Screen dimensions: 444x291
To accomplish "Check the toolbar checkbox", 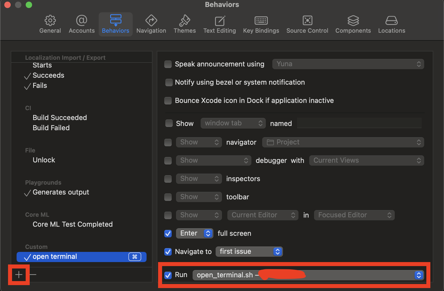I will point(168,197).
